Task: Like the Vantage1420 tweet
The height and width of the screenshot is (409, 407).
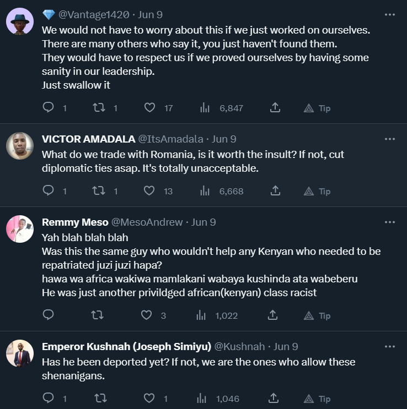Action: coord(149,108)
